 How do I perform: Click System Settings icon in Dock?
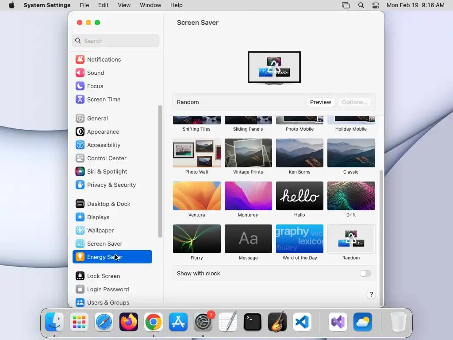coord(203,322)
